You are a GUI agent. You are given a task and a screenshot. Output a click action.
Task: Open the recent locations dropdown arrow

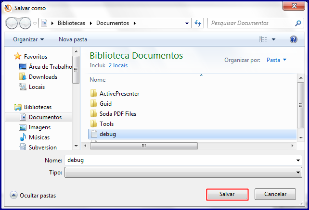35,24
